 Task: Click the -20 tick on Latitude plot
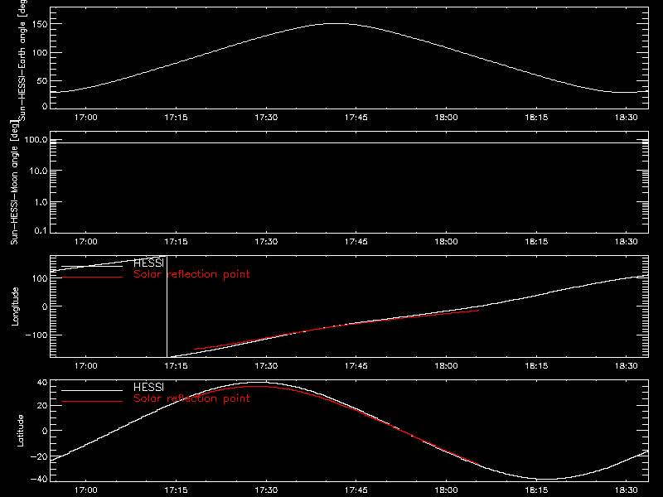pos(39,456)
